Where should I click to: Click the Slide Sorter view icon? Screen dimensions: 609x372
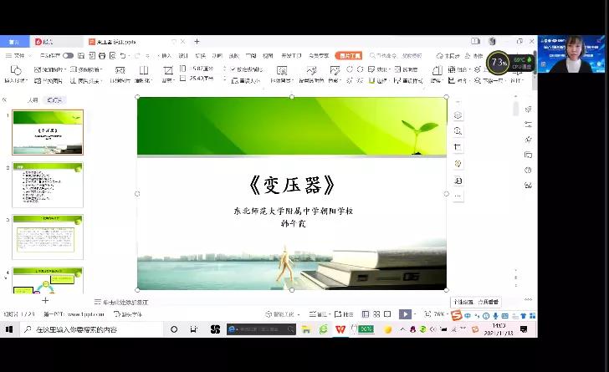[376, 314]
